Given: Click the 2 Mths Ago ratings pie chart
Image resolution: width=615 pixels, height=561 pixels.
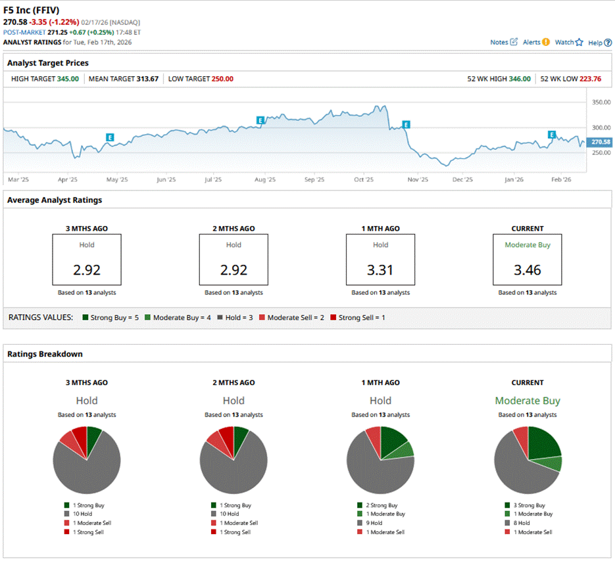Looking at the screenshot, I should pyautogui.click(x=234, y=460).
